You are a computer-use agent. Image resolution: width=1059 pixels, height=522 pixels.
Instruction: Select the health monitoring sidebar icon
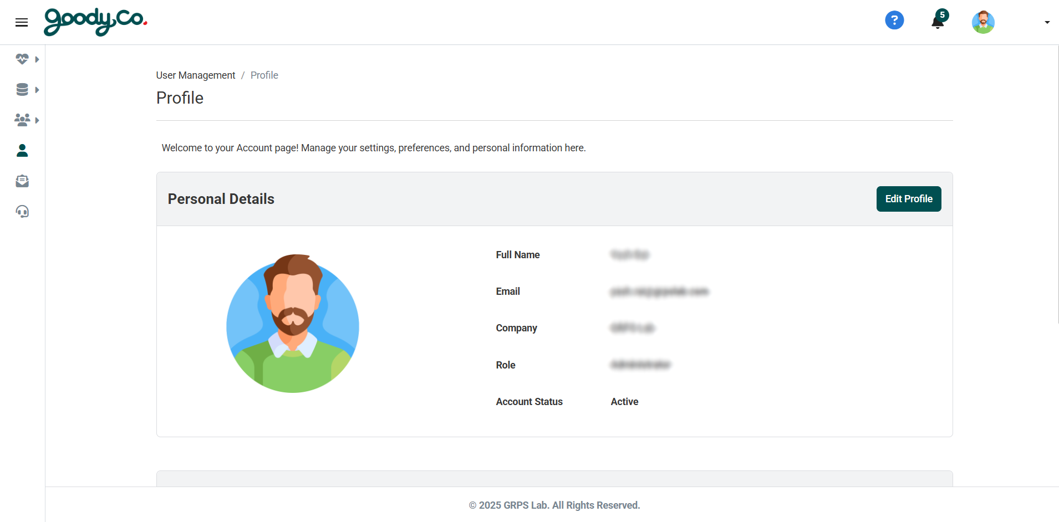[22, 59]
